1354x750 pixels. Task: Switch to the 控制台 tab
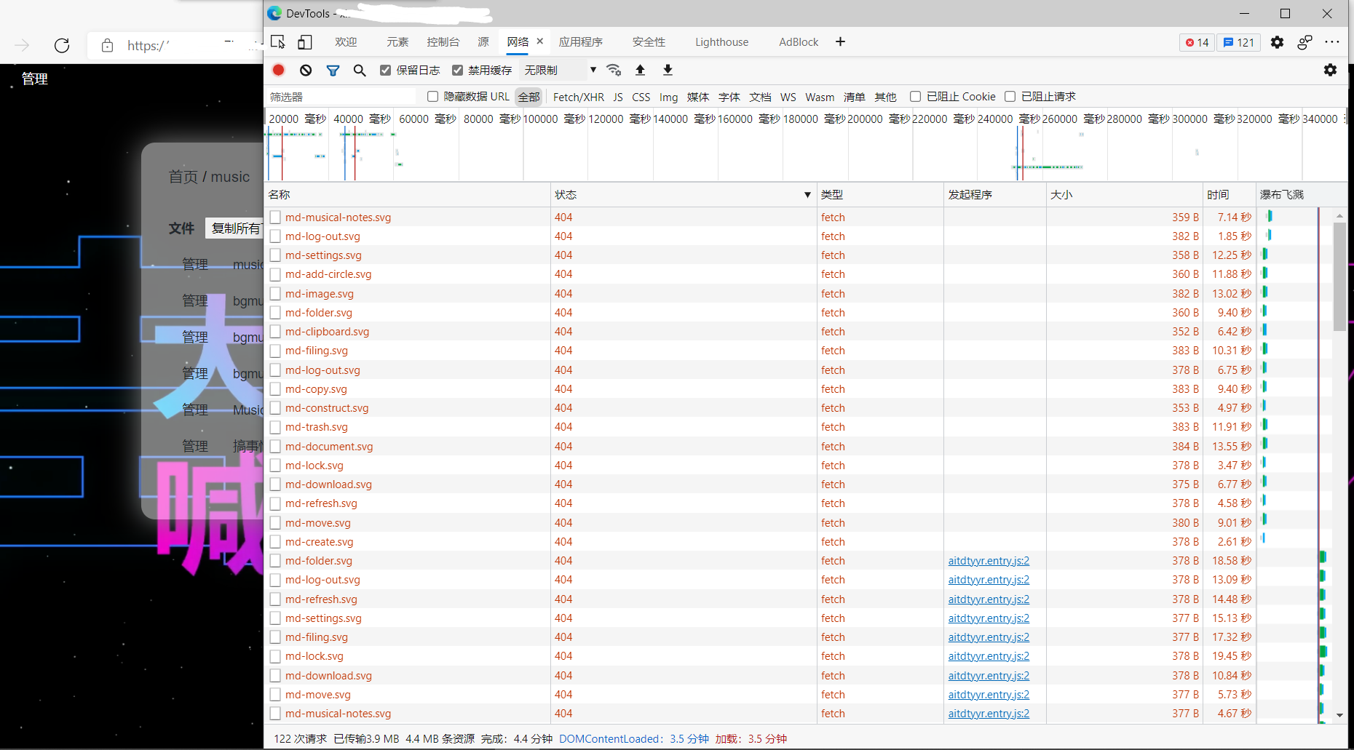tap(443, 42)
